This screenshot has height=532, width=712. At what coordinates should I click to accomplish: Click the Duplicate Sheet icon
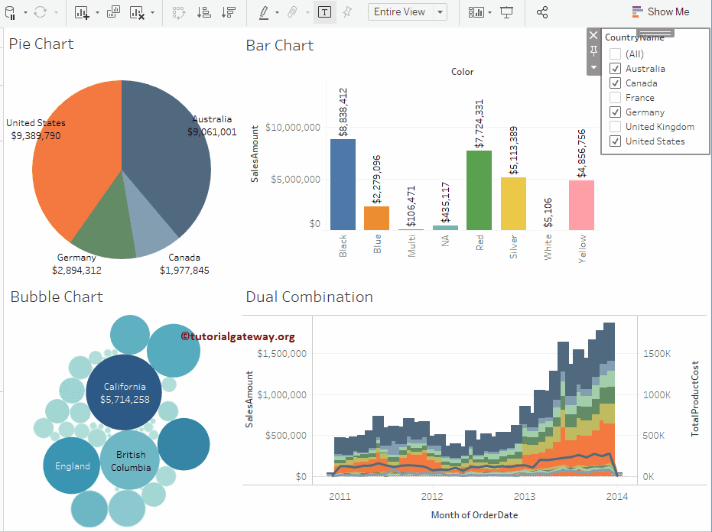(x=112, y=12)
